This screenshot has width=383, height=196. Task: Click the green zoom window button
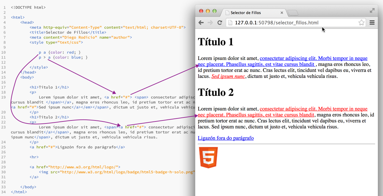click(x=215, y=11)
